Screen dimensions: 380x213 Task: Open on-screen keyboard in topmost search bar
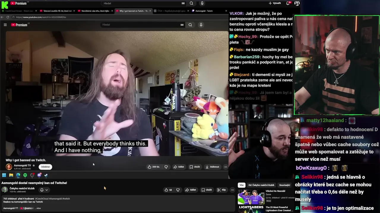[x=183, y=3]
